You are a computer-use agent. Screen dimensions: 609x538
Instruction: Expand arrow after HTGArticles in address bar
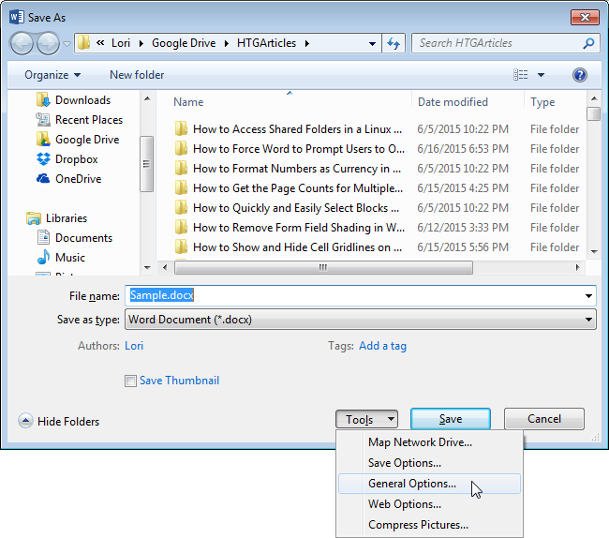click(306, 43)
